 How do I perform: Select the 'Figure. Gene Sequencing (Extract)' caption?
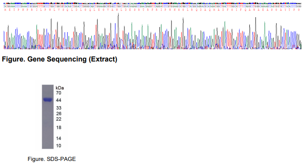point(60,59)
